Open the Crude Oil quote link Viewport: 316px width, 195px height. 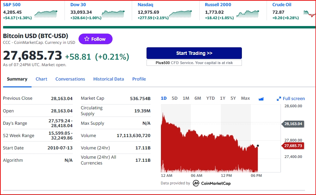282,5
